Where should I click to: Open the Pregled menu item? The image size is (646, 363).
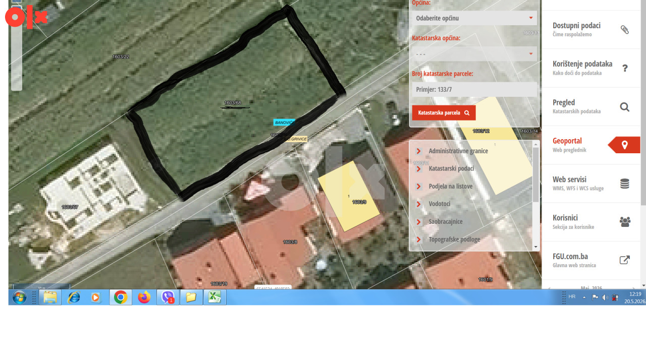pyautogui.click(x=591, y=107)
